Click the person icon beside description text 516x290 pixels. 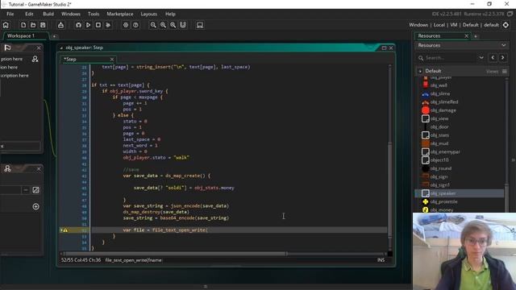pos(35,59)
